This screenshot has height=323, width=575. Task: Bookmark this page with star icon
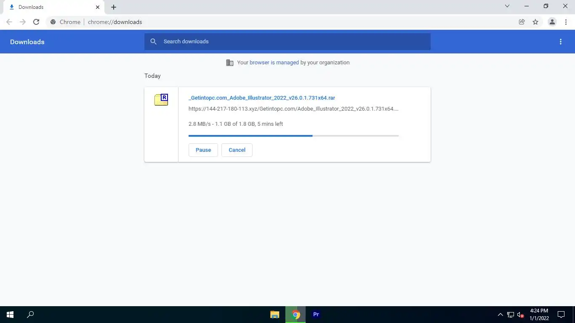[535, 22]
